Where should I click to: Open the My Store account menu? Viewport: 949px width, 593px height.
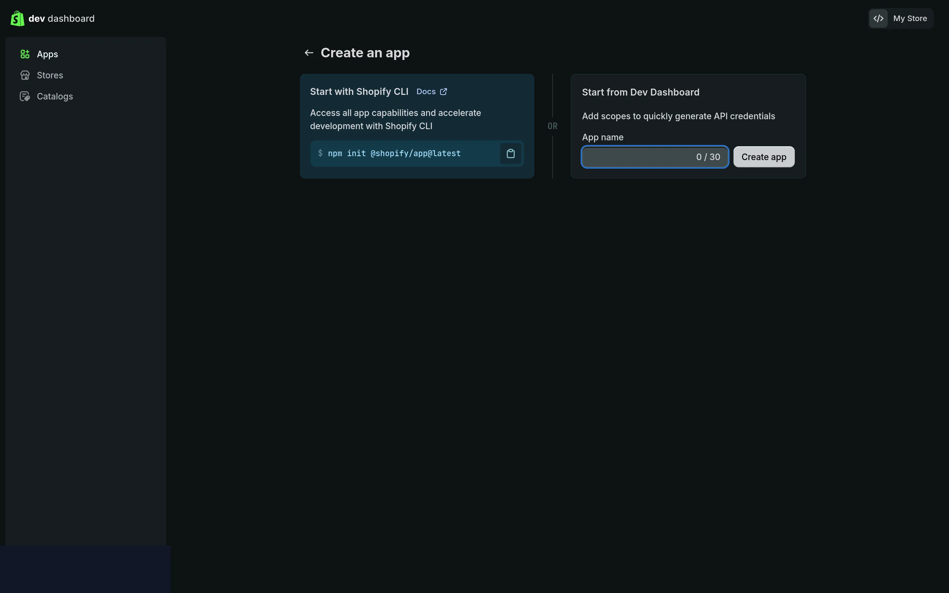pos(901,18)
